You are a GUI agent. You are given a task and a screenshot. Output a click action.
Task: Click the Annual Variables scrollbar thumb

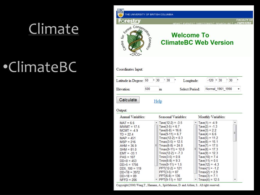pos(156,145)
